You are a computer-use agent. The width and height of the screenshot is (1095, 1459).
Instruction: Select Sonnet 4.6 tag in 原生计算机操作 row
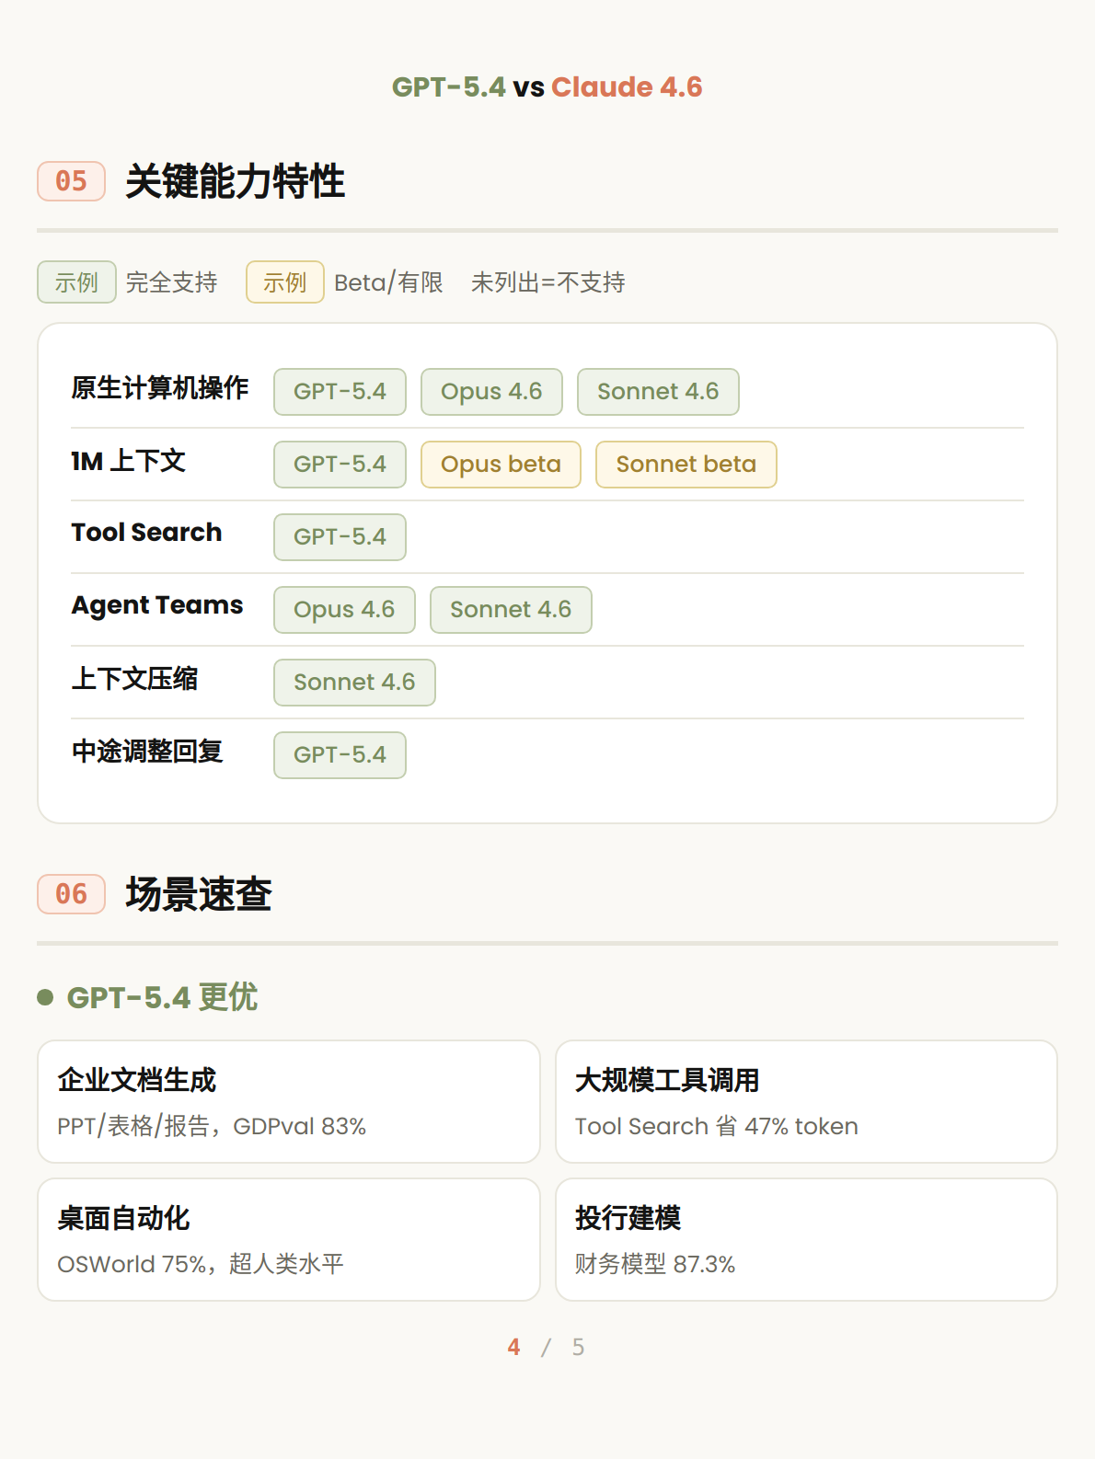(x=658, y=392)
